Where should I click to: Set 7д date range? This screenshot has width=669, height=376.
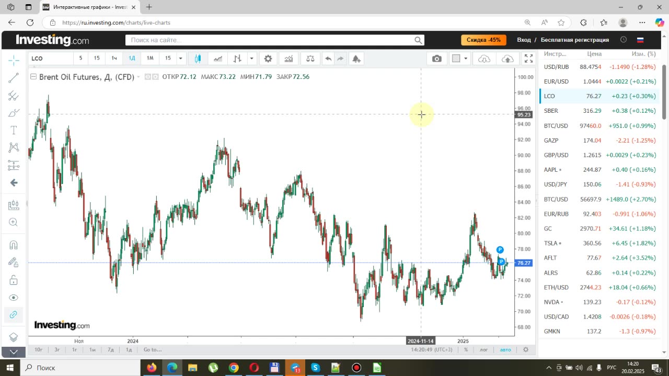pyautogui.click(x=110, y=350)
